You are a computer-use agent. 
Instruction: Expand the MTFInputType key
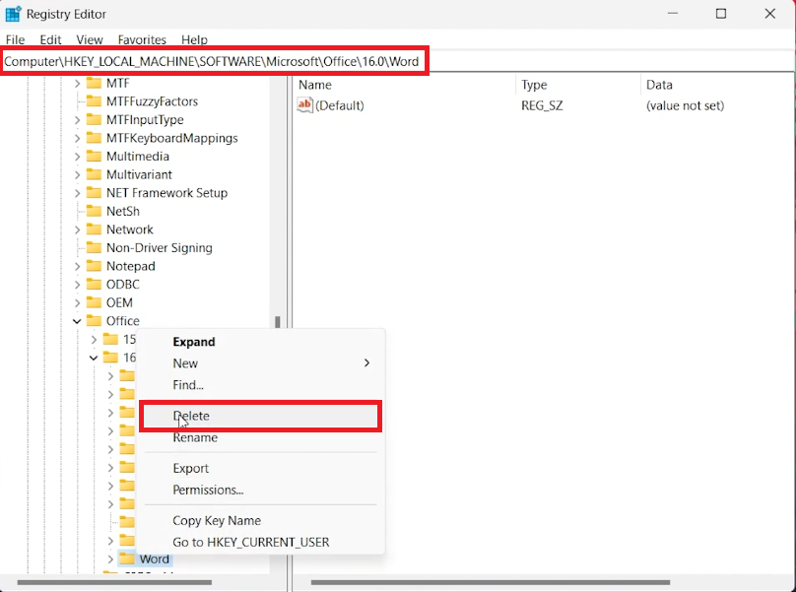tap(77, 120)
